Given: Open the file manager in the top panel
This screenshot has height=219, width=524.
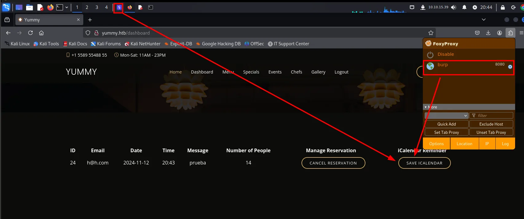Looking at the screenshot, I should [x=30, y=7].
